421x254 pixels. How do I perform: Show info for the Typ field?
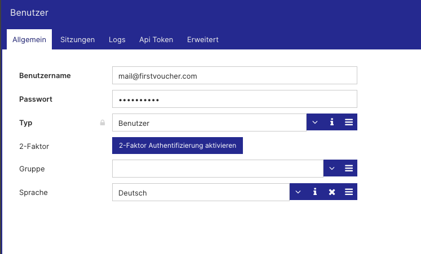[x=332, y=122]
